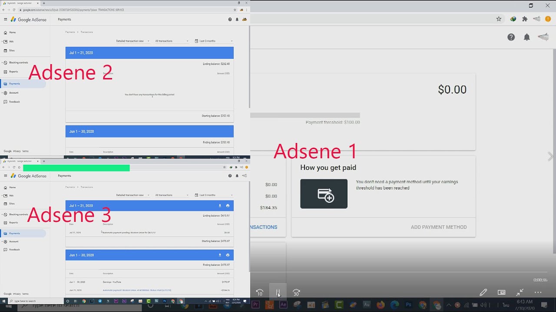556x312 pixels.
Task: Open help icon in Adsene 1 window
Action: 511,37
